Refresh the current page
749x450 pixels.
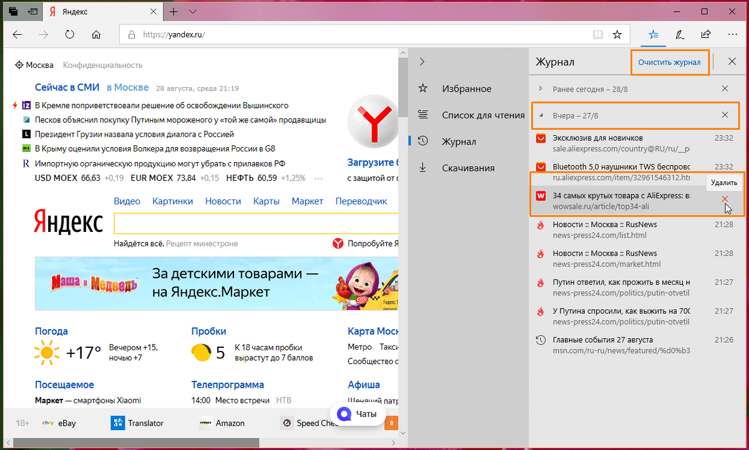point(70,35)
